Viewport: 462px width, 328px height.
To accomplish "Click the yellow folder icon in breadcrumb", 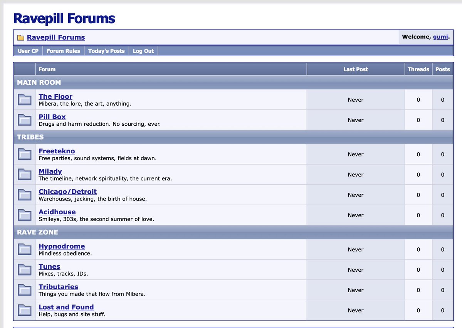I will pos(21,37).
